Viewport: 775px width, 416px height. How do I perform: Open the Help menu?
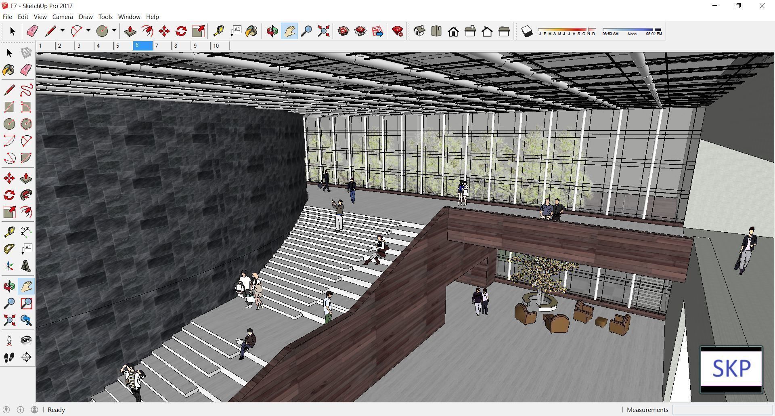click(x=152, y=17)
